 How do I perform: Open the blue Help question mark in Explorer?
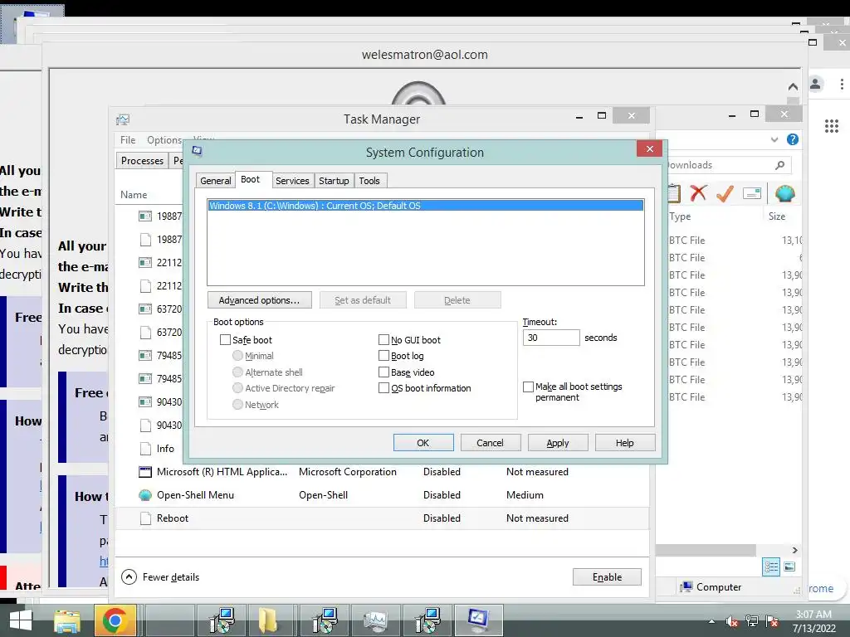[792, 139]
